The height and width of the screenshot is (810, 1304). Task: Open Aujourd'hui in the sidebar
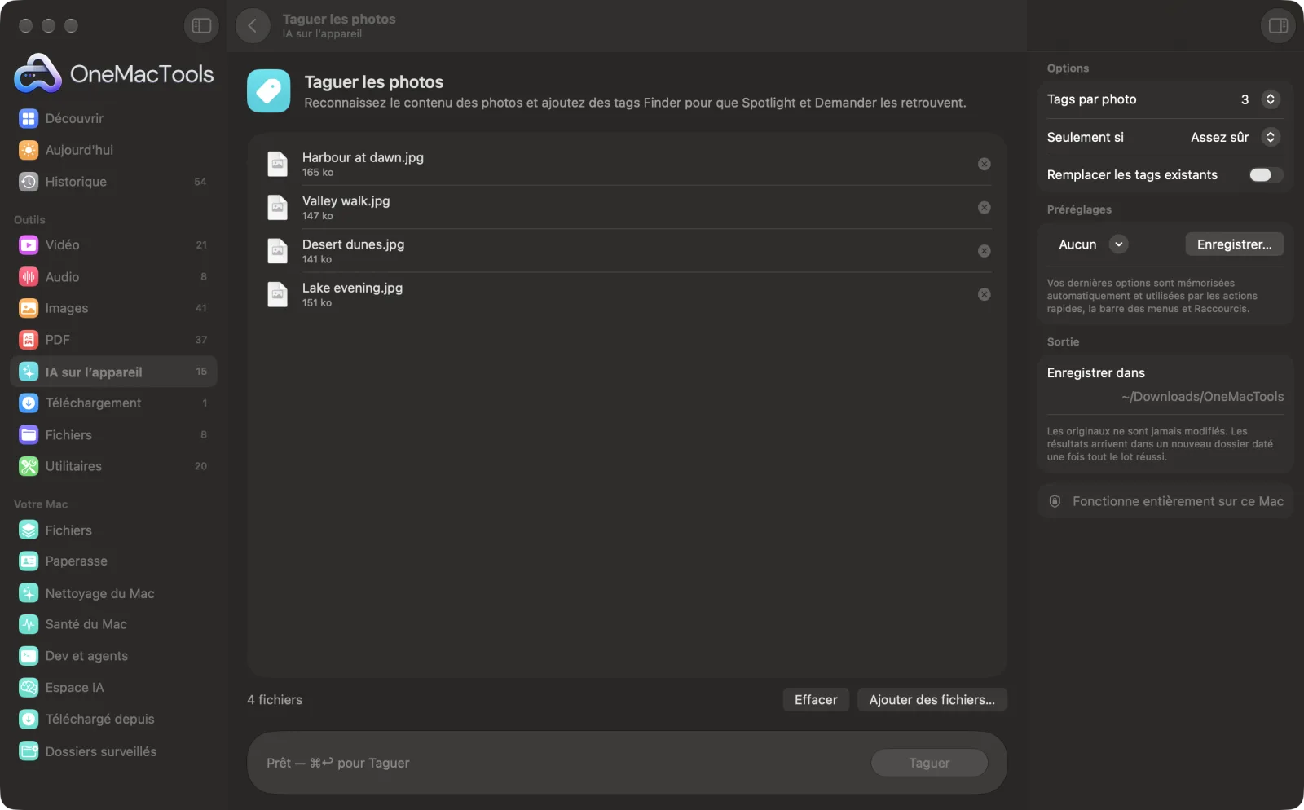113,150
